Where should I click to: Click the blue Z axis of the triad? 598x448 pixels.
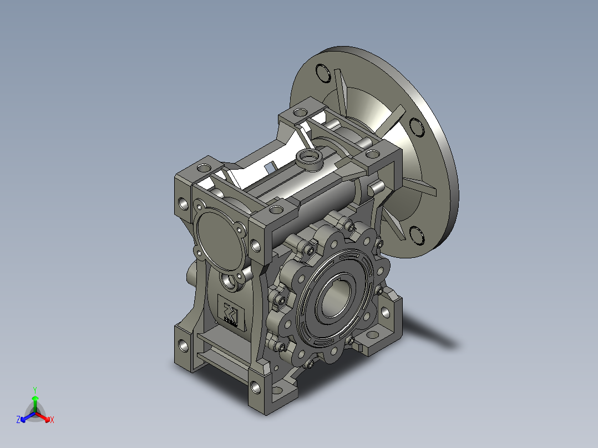click(25, 418)
